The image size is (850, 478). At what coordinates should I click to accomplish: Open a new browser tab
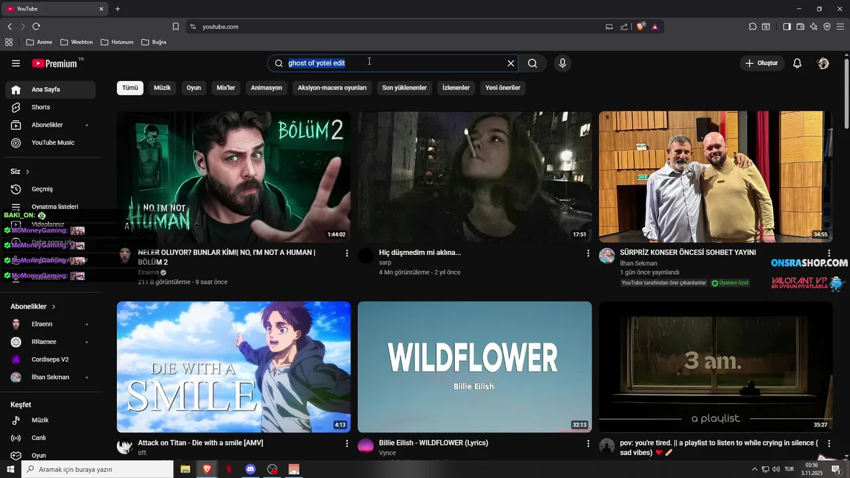(118, 9)
